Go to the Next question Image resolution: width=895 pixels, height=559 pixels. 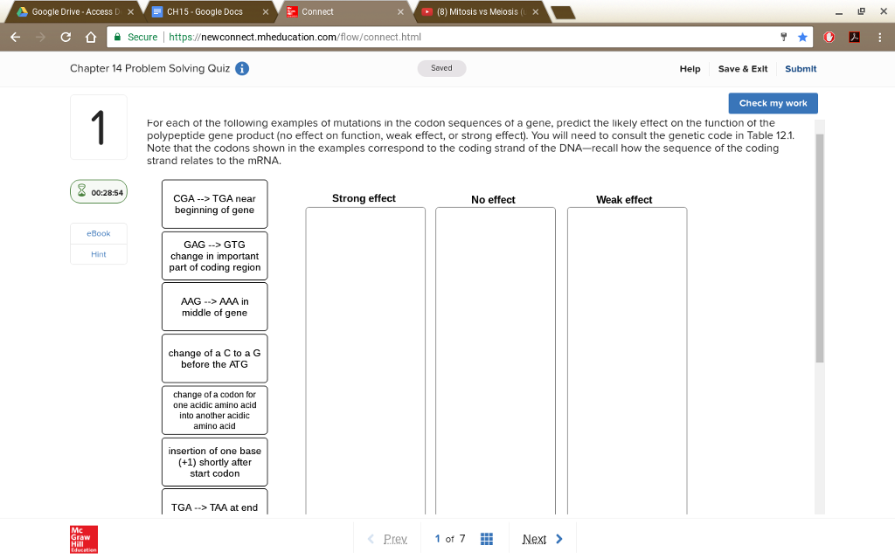[542, 539]
